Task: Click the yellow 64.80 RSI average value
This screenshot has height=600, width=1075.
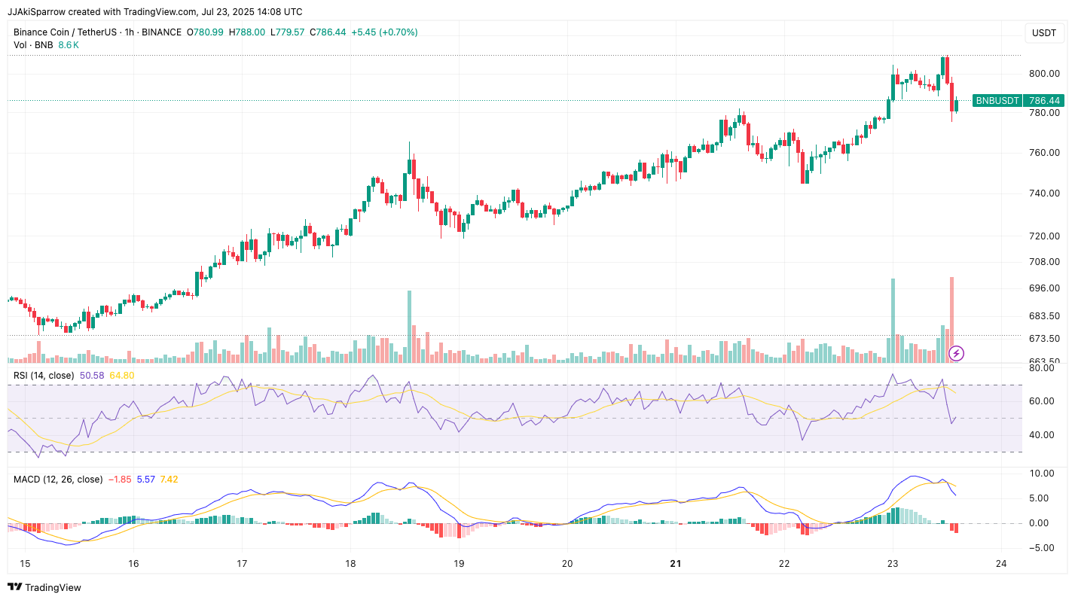Action: coord(122,375)
